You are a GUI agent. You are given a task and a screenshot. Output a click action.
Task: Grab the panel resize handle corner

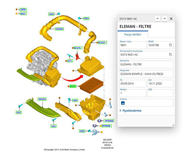[173, 125]
